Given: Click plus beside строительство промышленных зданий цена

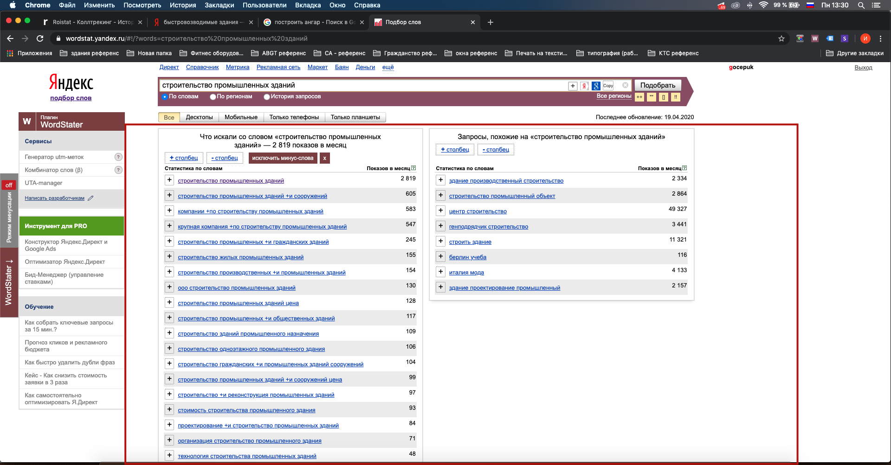Looking at the screenshot, I should (x=169, y=302).
